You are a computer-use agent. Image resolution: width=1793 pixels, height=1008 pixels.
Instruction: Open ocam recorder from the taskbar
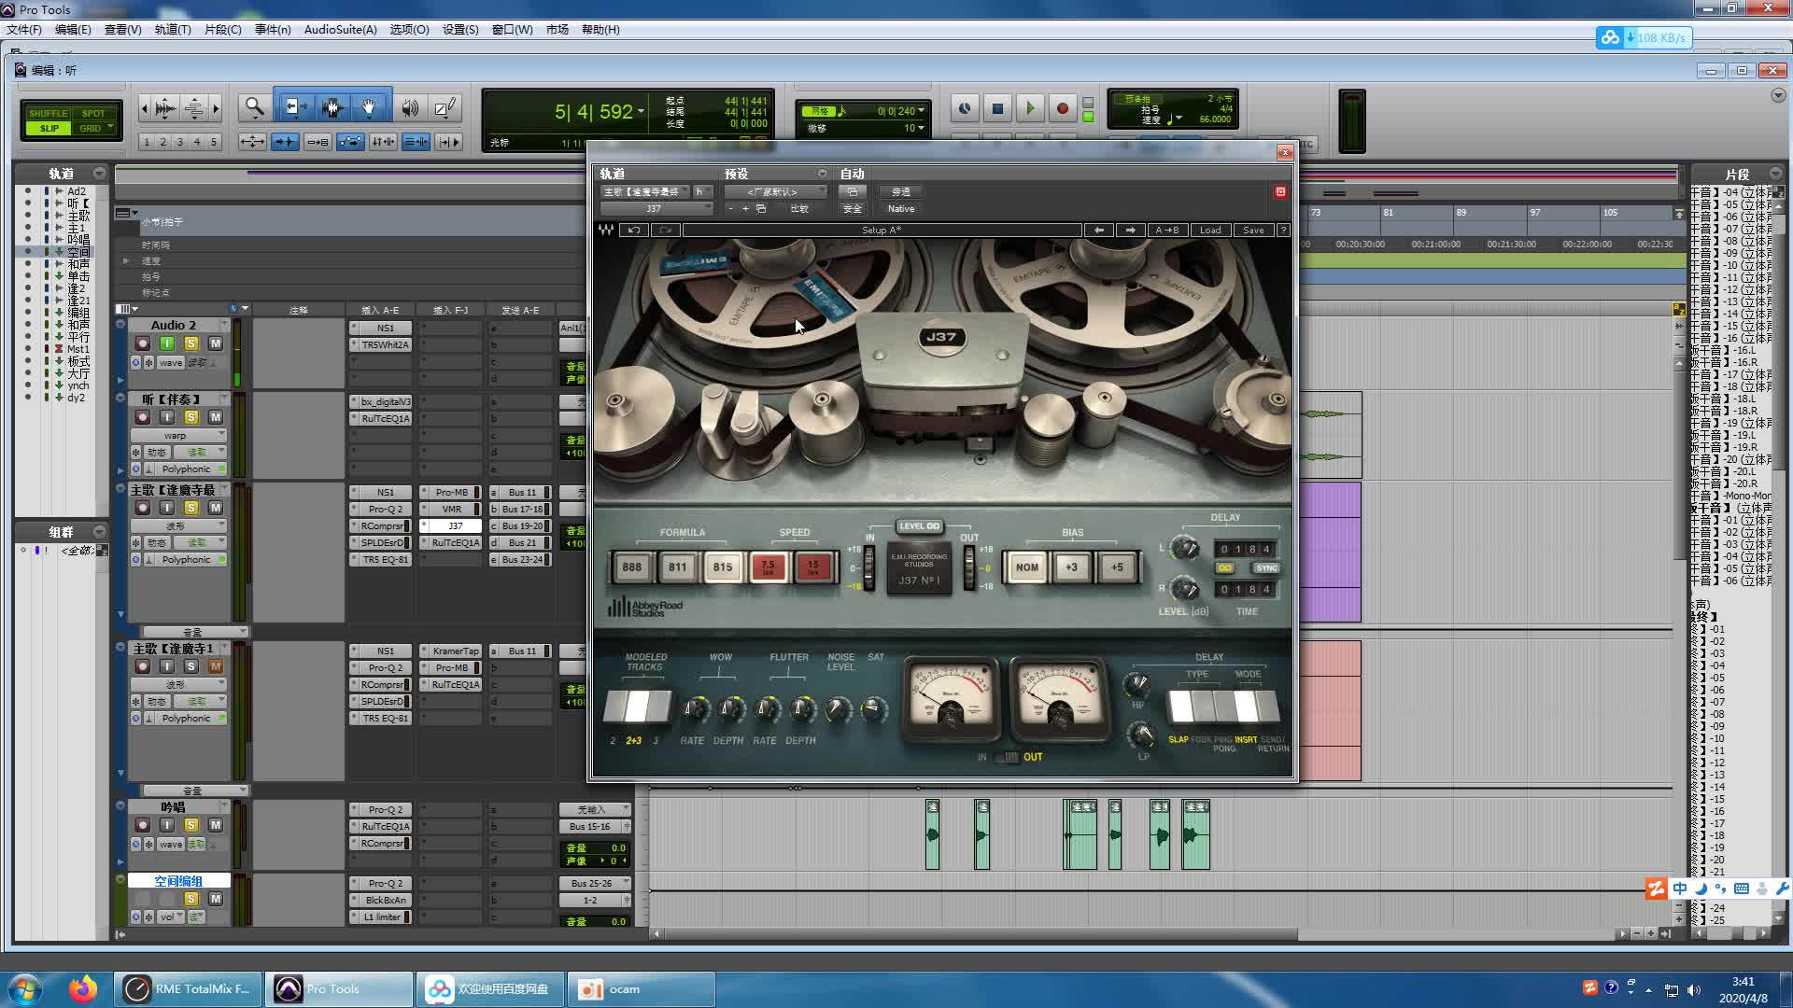[642, 989]
